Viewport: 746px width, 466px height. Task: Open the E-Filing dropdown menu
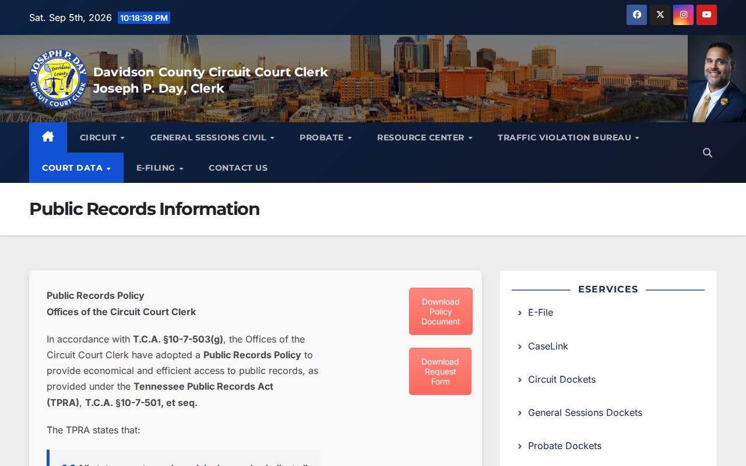160,168
